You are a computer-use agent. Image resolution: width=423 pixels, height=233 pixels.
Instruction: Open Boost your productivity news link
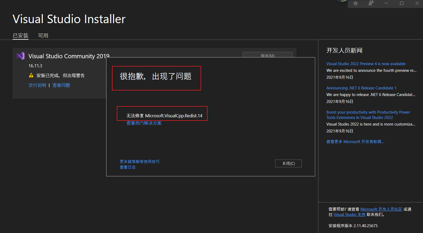(x=368, y=115)
